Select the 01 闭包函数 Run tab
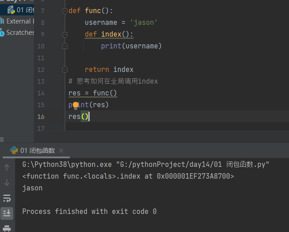 pos(37,151)
